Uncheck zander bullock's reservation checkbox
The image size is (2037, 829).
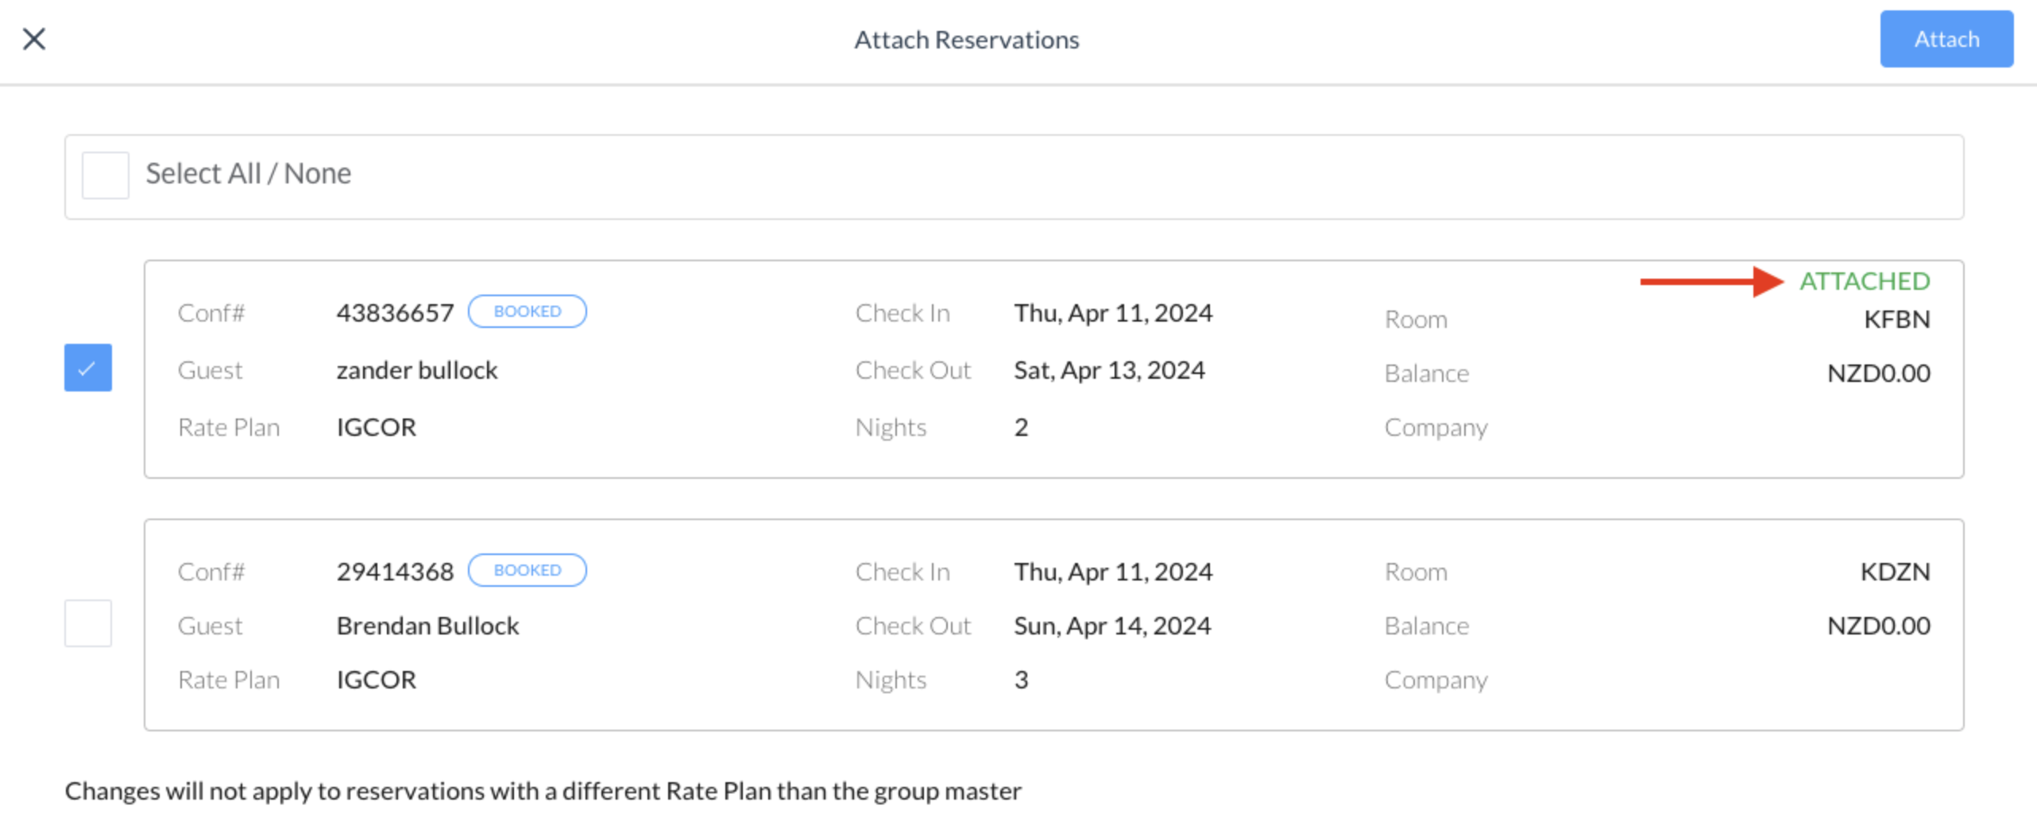point(87,368)
